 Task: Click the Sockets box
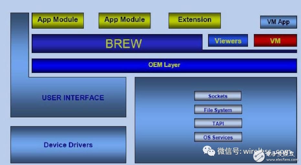point(218,96)
